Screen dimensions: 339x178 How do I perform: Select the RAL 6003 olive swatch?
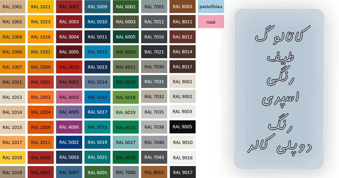[x=126, y=22]
